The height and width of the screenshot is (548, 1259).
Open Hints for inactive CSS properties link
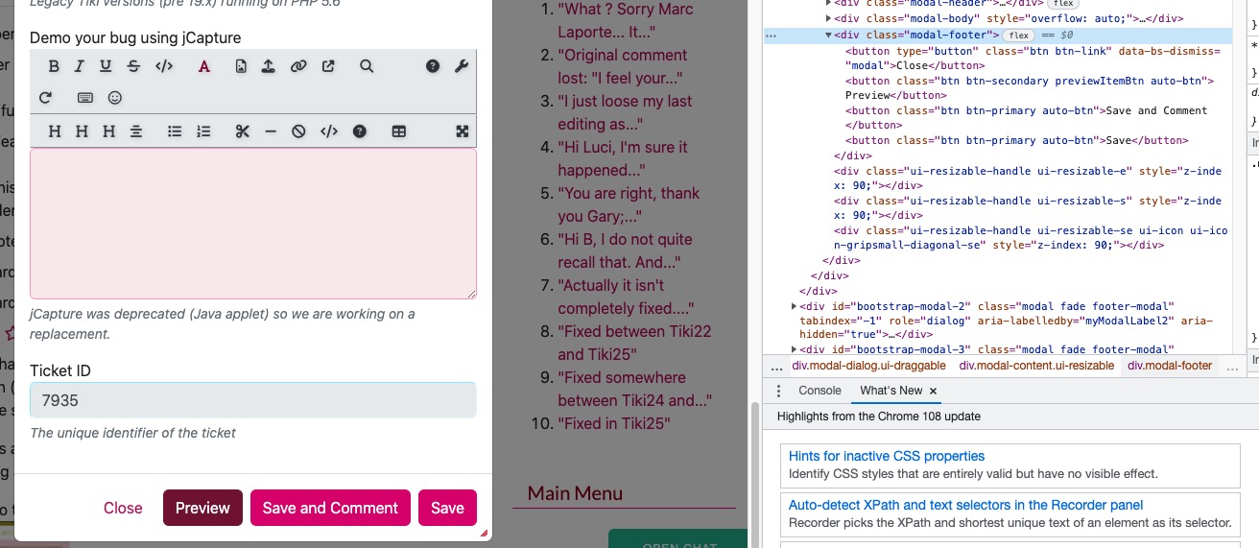coord(887,456)
